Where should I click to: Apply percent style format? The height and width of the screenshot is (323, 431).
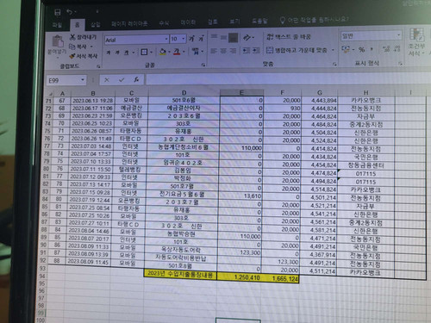point(361,49)
